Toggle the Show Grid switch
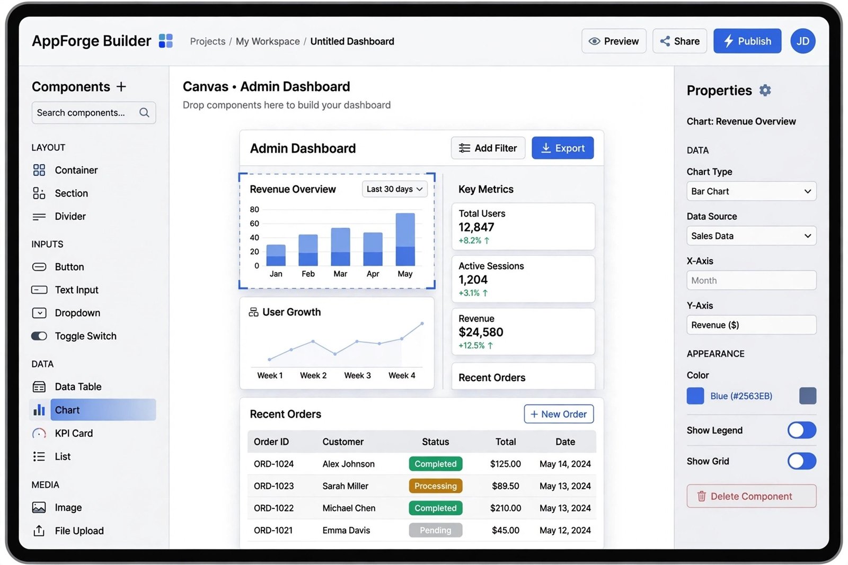The width and height of the screenshot is (848, 565). pyautogui.click(x=801, y=461)
